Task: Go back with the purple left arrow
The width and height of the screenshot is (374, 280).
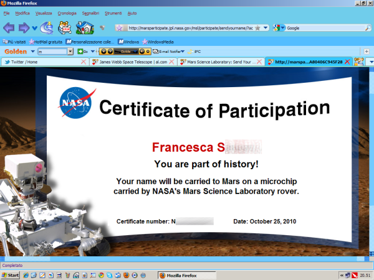Action: pyautogui.click(x=9, y=28)
